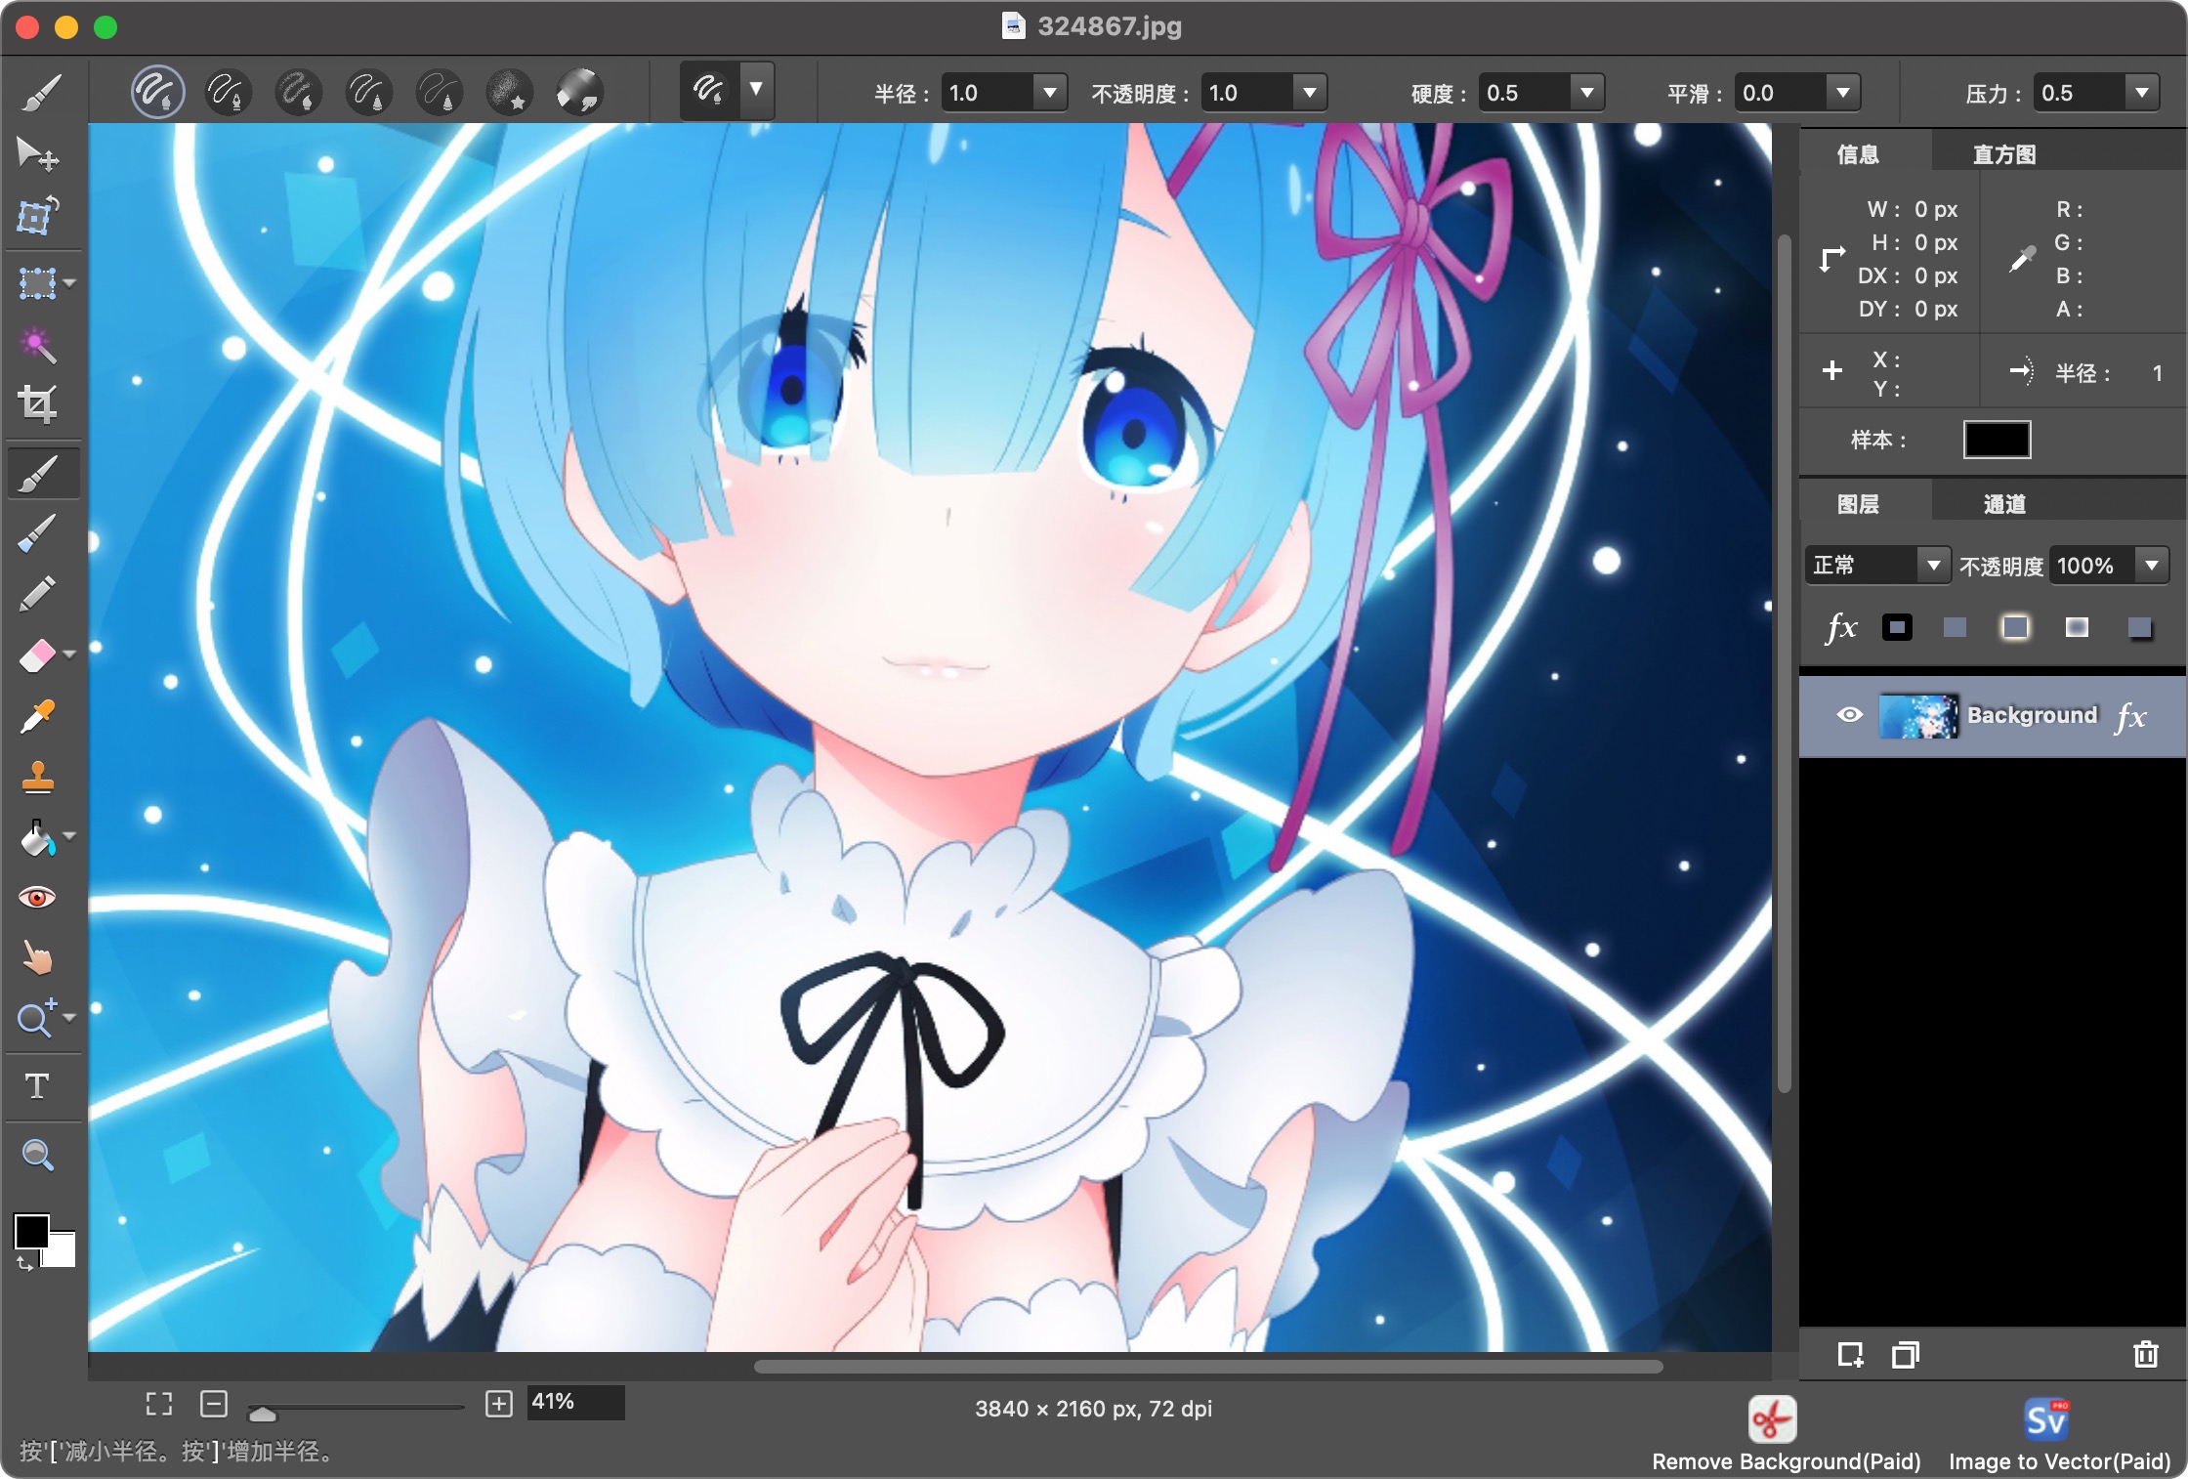
Task: Select the Zoom in tool
Action: tap(38, 1017)
